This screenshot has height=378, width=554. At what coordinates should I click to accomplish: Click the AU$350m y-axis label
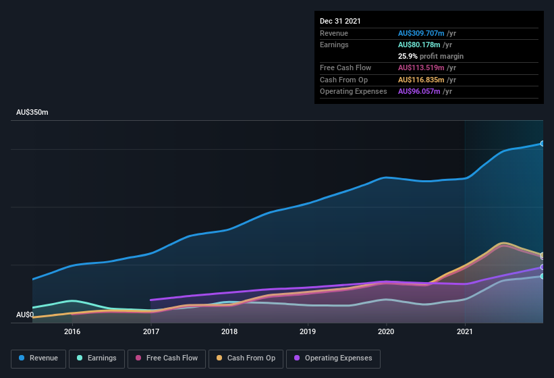[32, 112]
